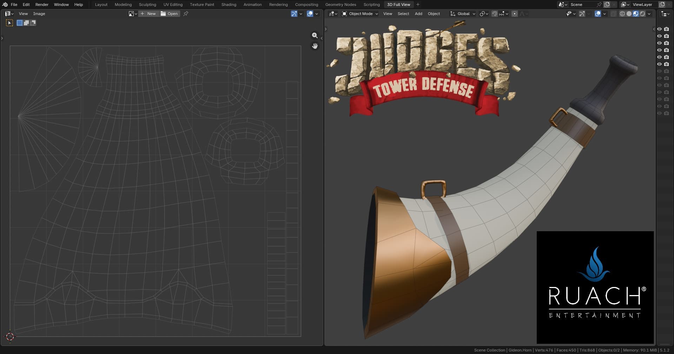Open the UV editor type dropdown
Screen dimensions: 674x354
point(9,14)
